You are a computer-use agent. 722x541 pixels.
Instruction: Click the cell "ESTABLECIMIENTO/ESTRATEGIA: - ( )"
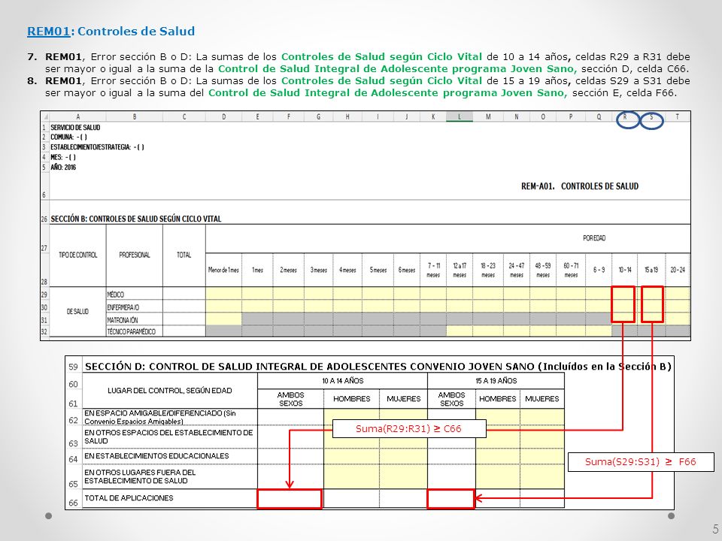[x=97, y=147]
